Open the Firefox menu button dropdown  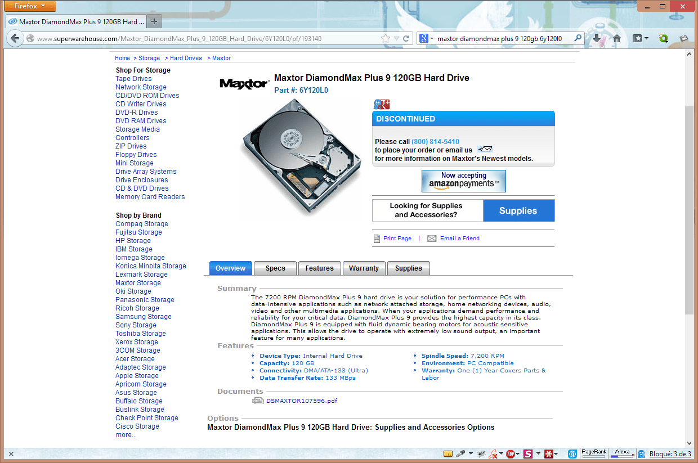pos(30,6)
